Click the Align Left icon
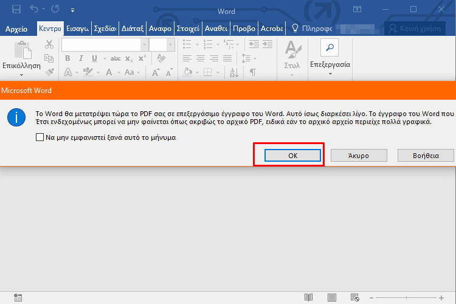 coord(187,58)
